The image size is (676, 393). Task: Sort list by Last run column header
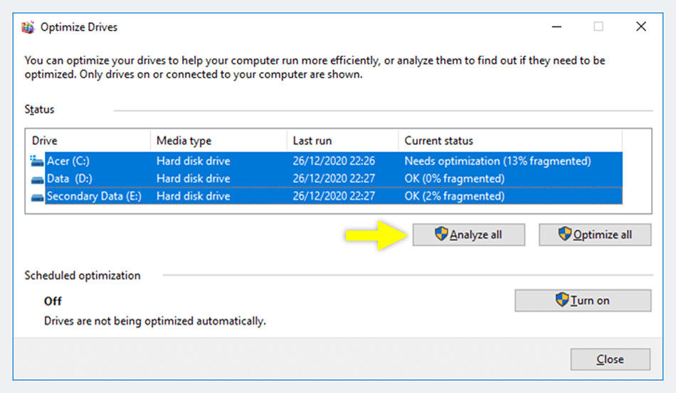[342, 141]
